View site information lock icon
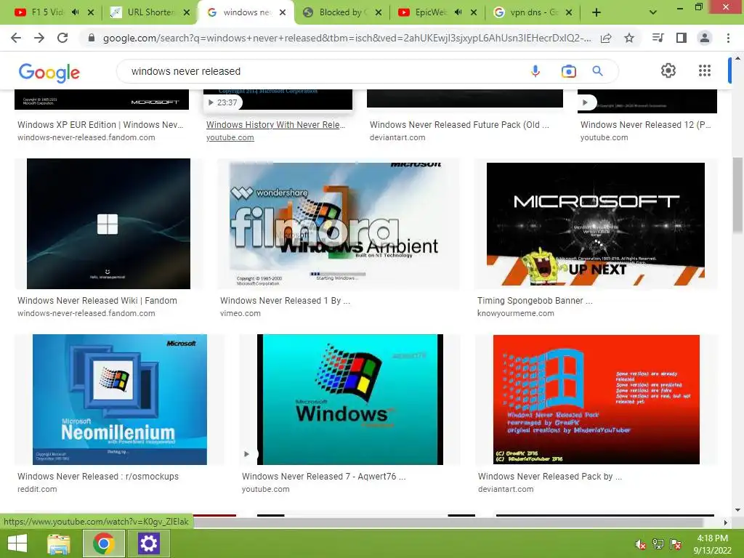744x558 pixels. tap(92, 38)
